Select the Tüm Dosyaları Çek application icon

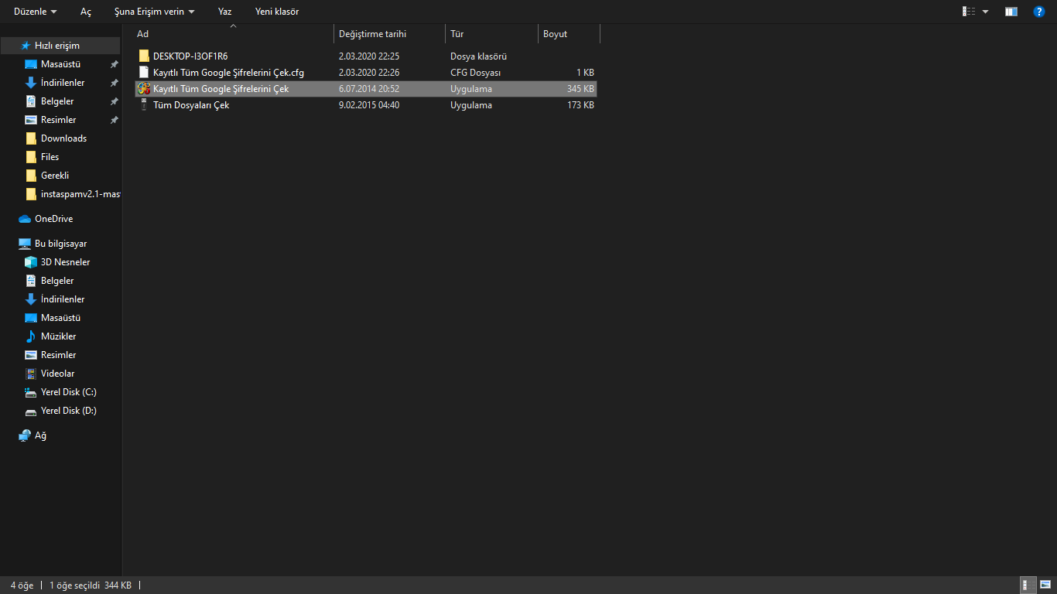(144, 105)
